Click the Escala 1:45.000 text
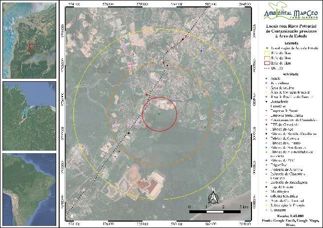Viewport: 323px width, 228px height. tap(290, 217)
